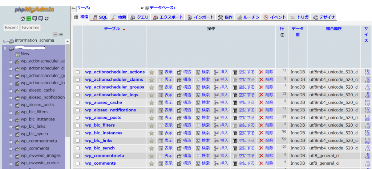Image resolution: width=372 pixels, height=169 pixels.
Task: Click the row count help icon
Action: (282, 35)
